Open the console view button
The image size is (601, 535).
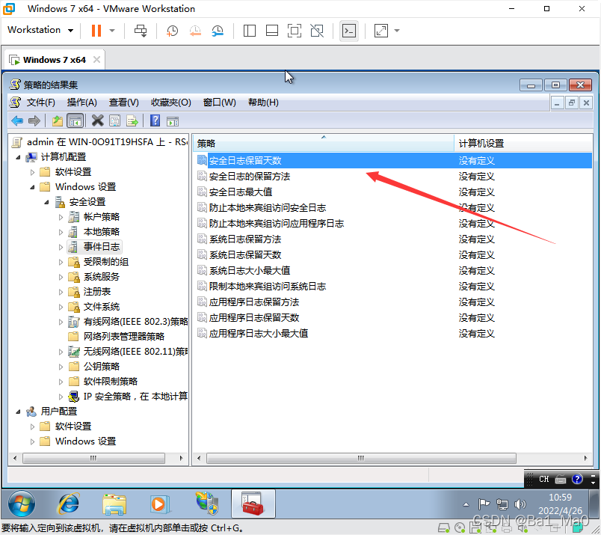(349, 31)
